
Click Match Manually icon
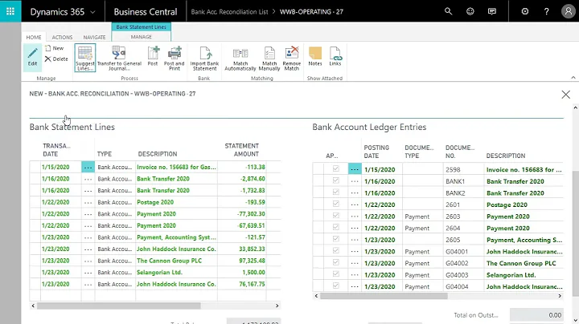[269, 58]
